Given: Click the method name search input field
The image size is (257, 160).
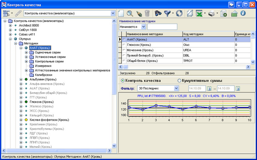Looking at the screenshot, I should pyautogui.click(x=162, y=27).
